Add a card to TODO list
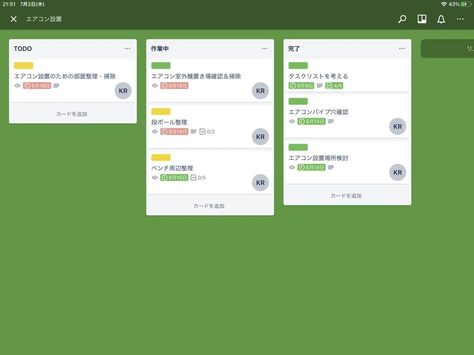This screenshot has width=474, height=355. pos(71,114)
